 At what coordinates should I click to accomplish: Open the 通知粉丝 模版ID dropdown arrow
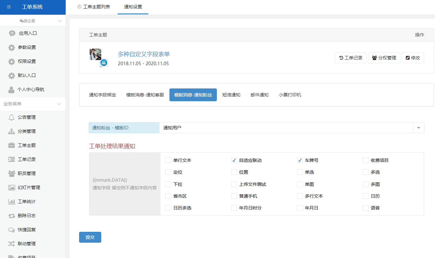[418, 128]
